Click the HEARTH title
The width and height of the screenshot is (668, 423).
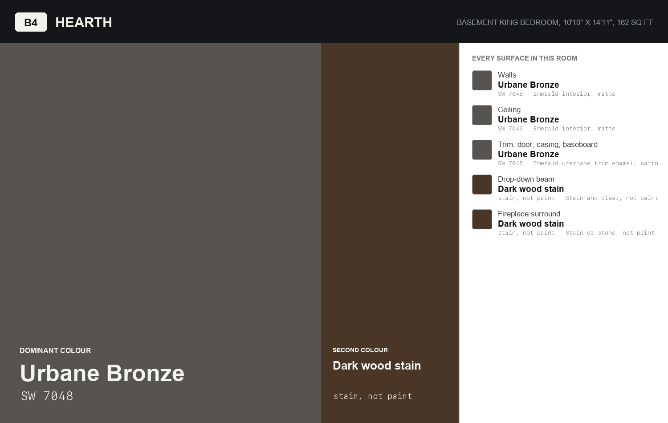click(x=84, y=22)
